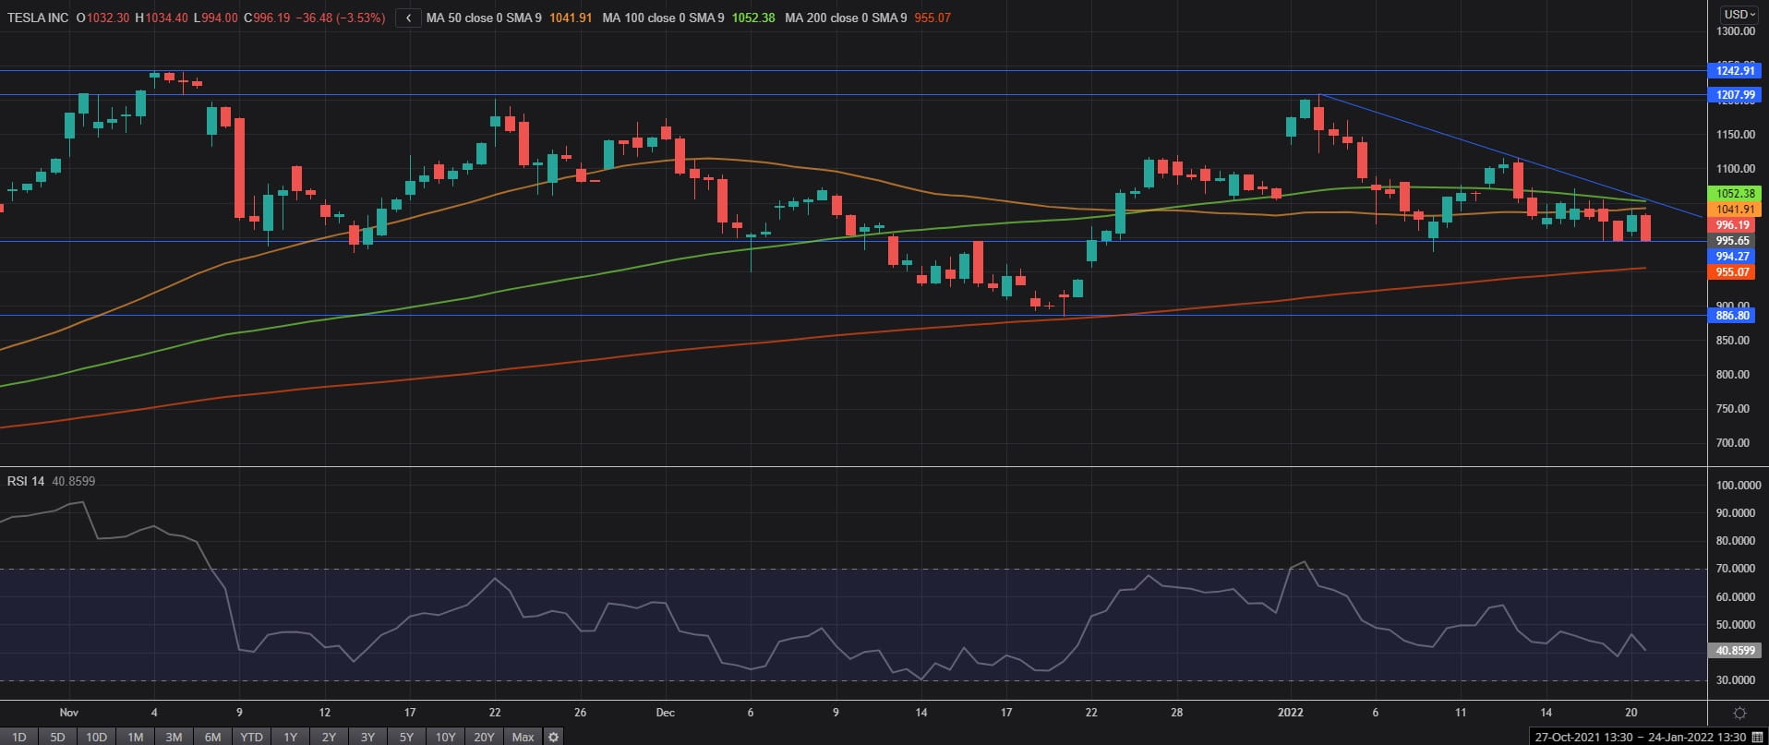Set the range to Max
This screenshot has height=745, width=1769.
tap(523, 737)
